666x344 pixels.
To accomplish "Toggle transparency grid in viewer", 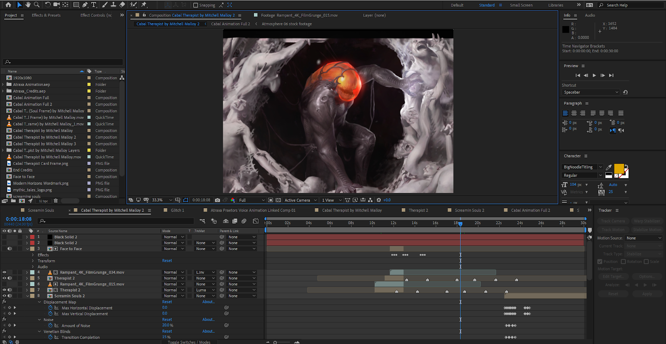I will [278, 200].
